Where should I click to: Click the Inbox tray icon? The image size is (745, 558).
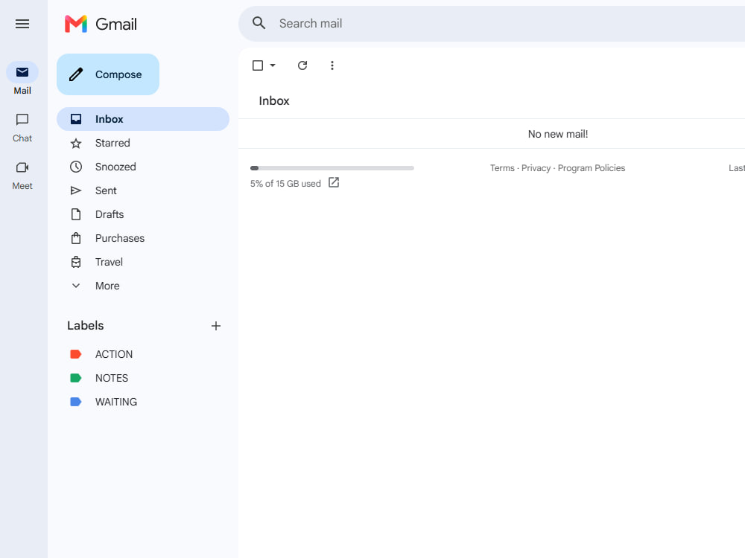pyautogui.click(x=76, y=119)
